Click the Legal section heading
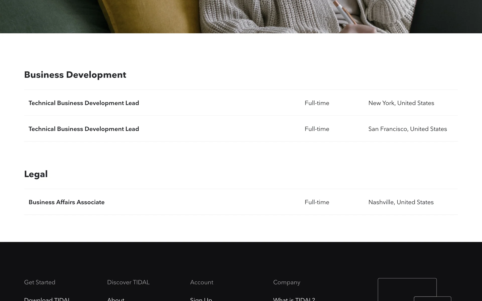Image resolution: width=482 pixels, height=301 pixels. 36,174
